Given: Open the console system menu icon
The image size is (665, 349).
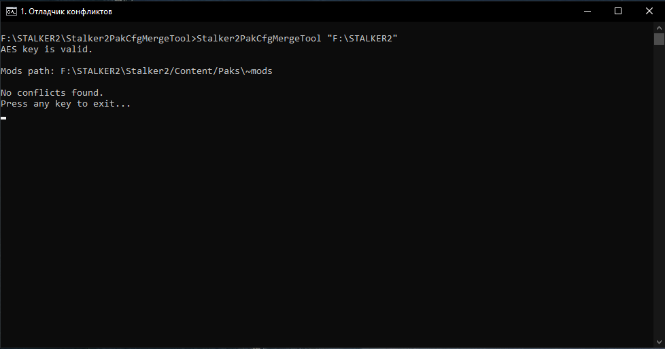Looking at the screenshot, I should [x=11, y=12].
